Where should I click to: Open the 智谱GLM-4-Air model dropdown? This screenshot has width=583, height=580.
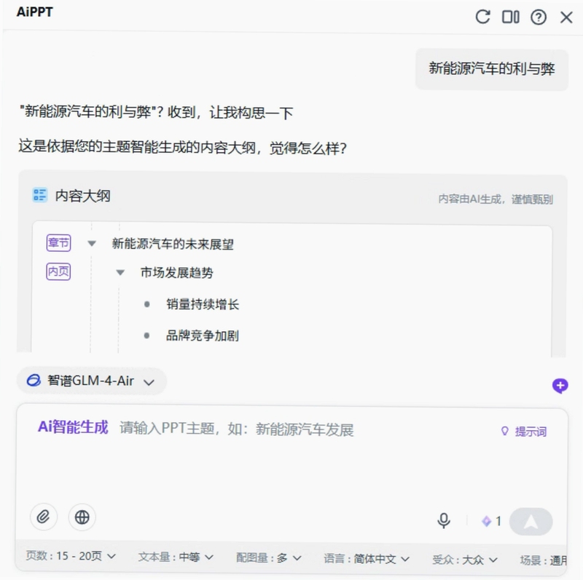coord(92,381)
